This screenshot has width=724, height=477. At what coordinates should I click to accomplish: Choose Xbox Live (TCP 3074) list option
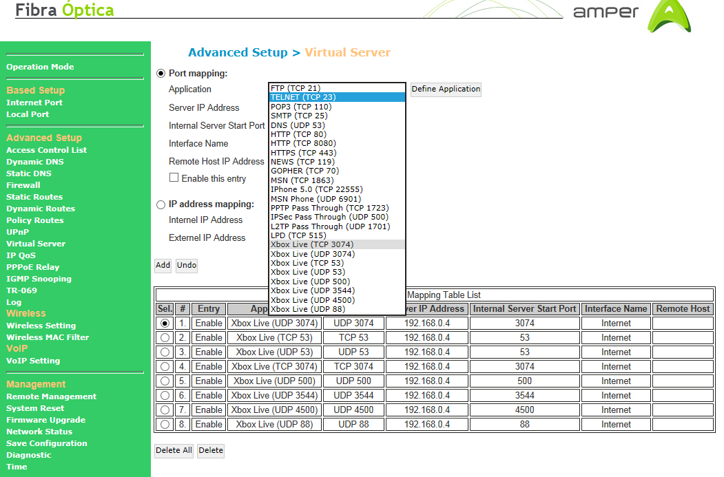point(337,244)
